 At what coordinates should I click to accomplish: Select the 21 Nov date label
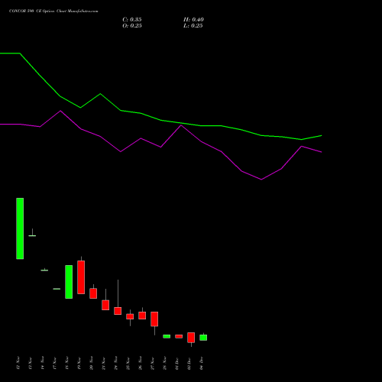click(x=104, y=364)
